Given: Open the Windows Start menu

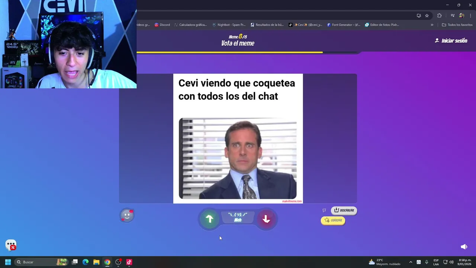Looking at the screenshot, I should pos(8,262).
